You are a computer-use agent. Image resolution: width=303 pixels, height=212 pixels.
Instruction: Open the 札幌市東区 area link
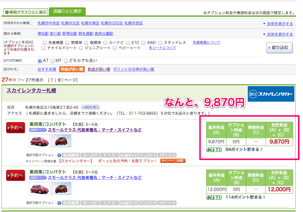[x=90, y=23]
